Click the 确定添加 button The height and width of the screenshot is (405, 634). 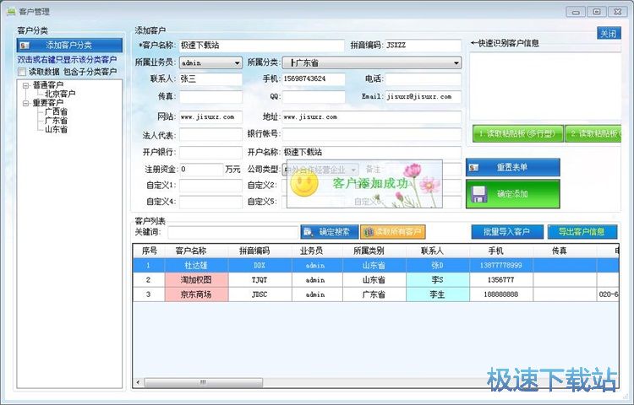[x=513, y=194]
